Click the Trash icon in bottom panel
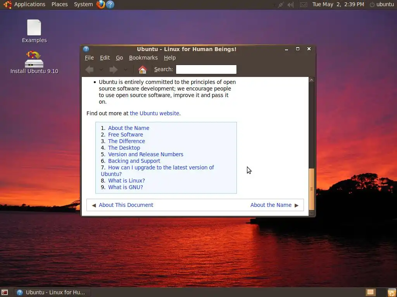 point(392,292)
